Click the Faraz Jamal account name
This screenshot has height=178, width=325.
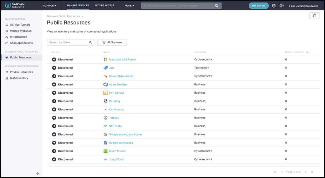click(x=304, y=6)
